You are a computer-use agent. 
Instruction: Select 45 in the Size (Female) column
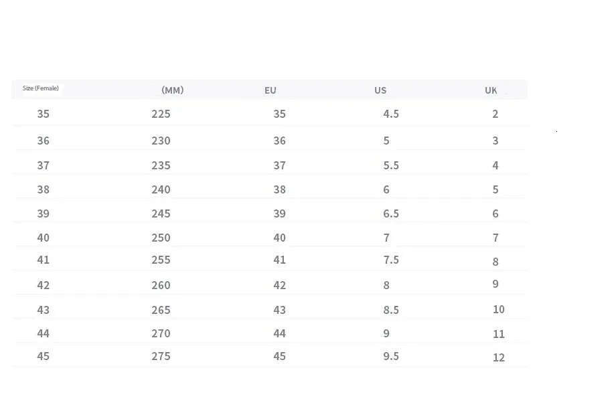click(44, 357)
